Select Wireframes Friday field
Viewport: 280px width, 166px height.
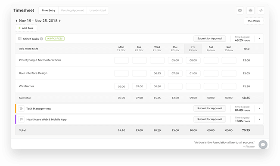[x=193, y=86]
